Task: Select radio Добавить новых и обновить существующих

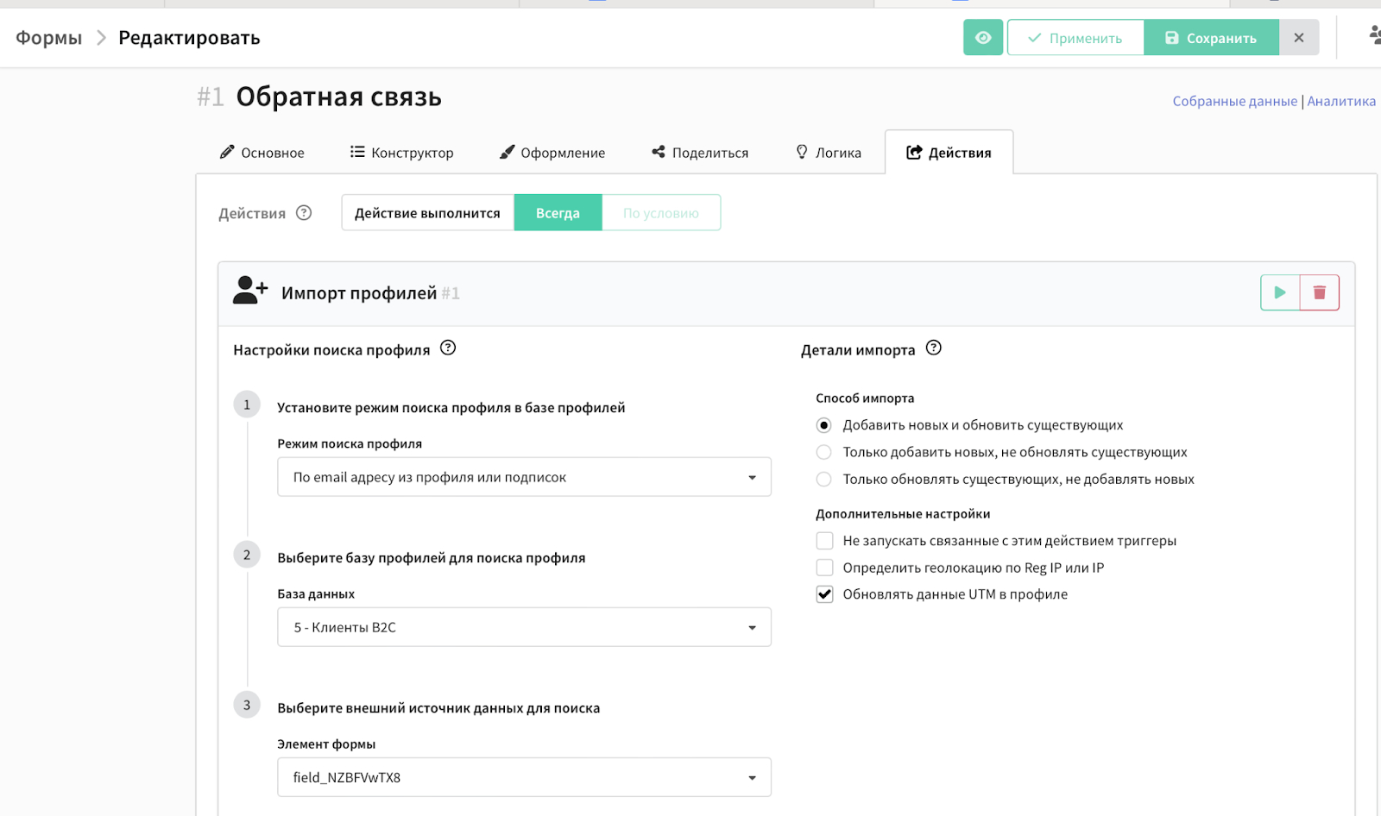Action: 824,425
